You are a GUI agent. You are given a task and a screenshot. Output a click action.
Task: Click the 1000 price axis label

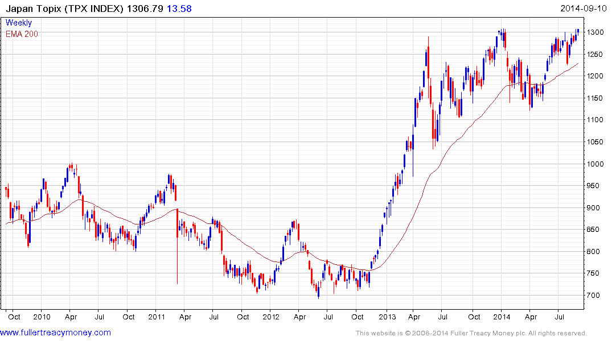tap(595, 164)
